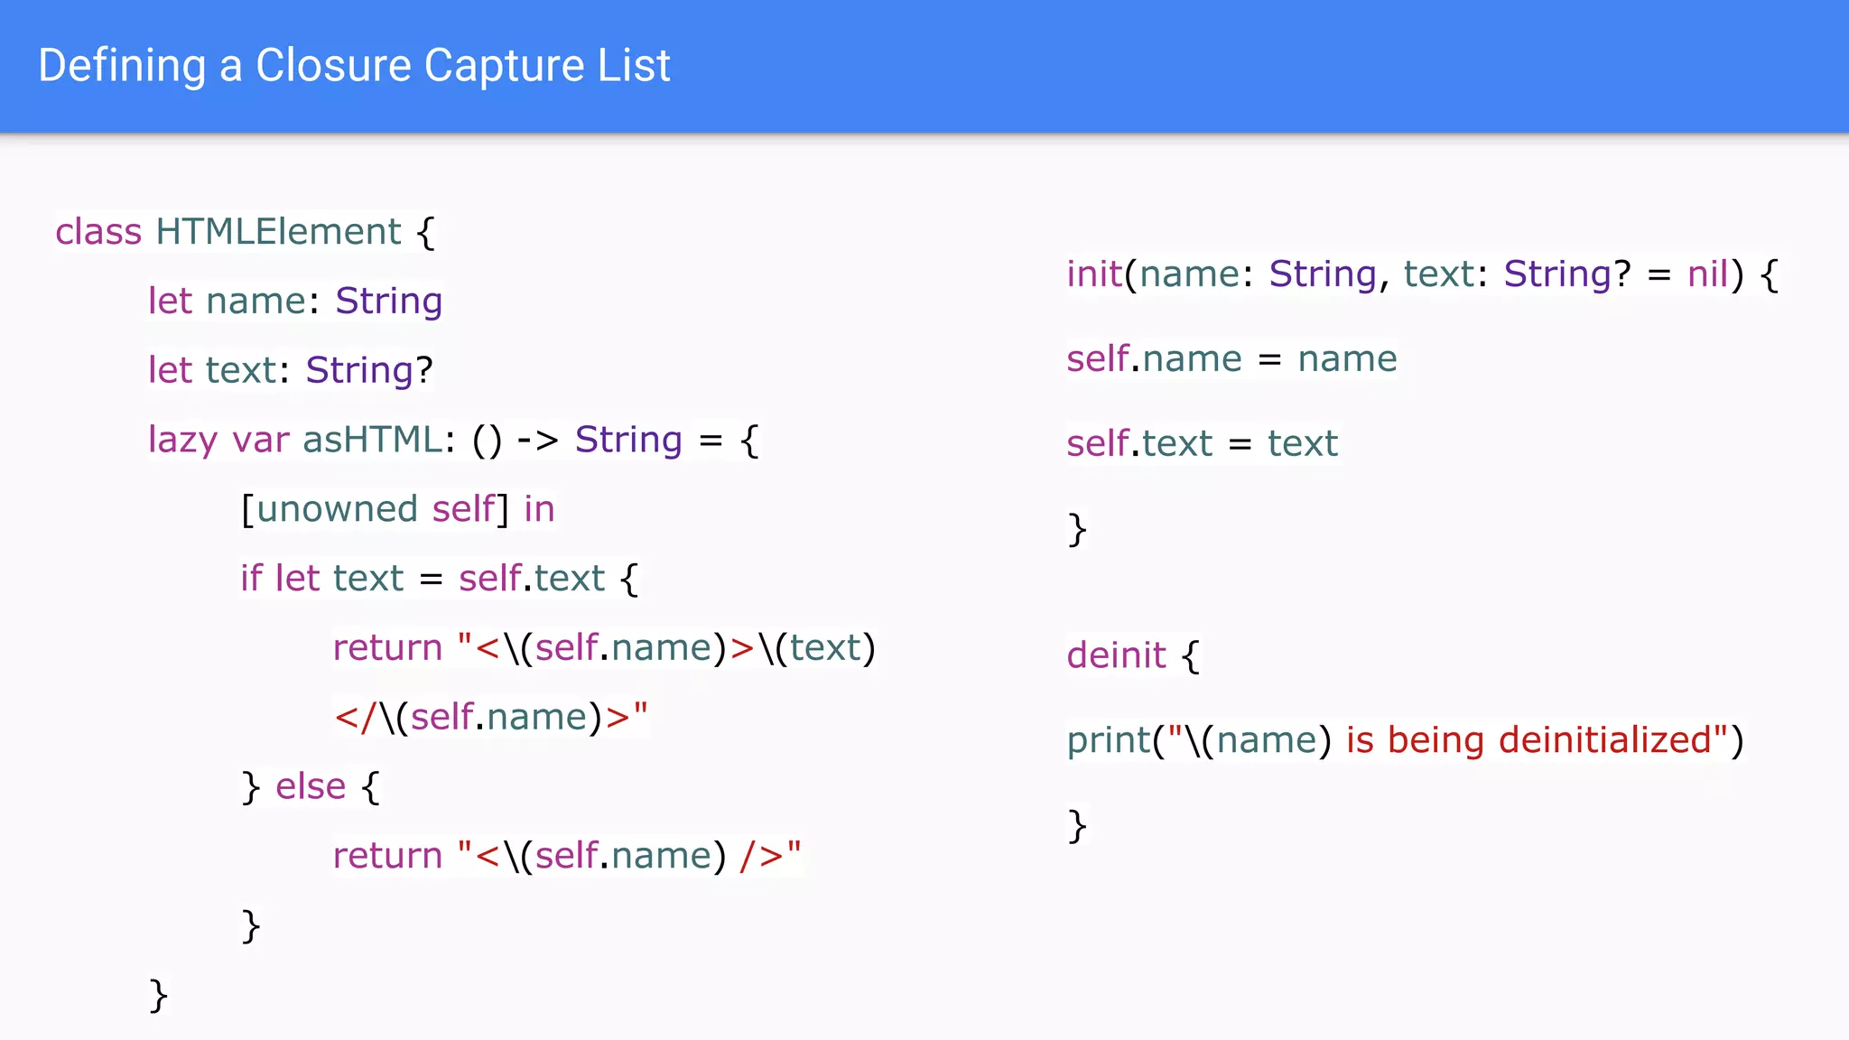Click the 'nil' keyword in init

tap(1707, 274)
